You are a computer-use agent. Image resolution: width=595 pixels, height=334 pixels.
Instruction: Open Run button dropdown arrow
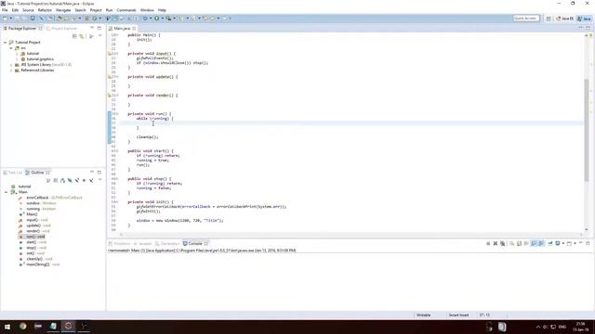coord(162,19)
